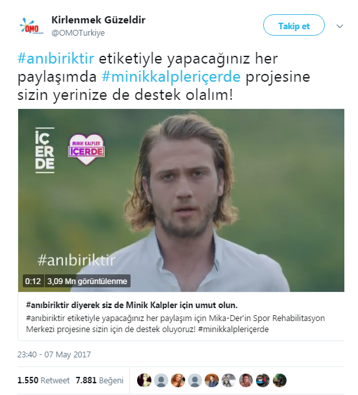Open the last liker avatar in row

pyautogui.click(x=279, y=380)
